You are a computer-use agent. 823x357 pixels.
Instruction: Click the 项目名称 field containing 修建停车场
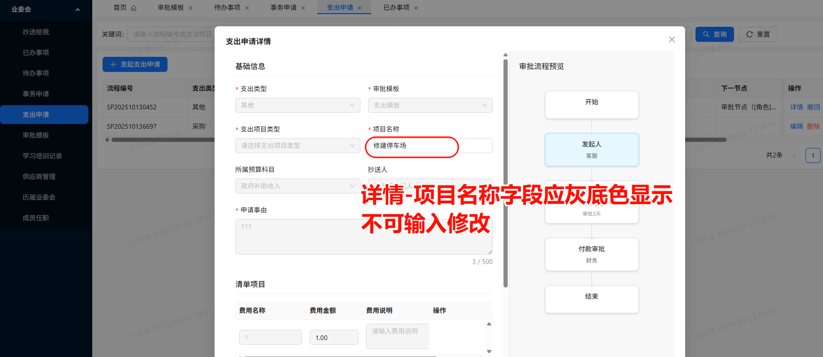tap(430, 146)
